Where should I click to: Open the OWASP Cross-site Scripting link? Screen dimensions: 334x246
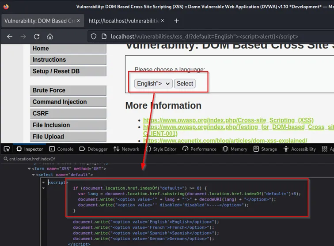click(228, 120)
